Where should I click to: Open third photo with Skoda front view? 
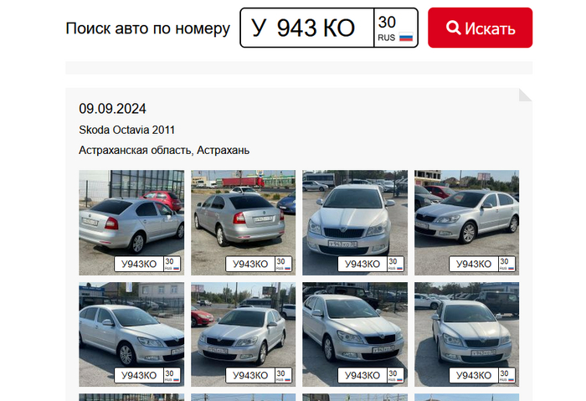[x=355, y=223]
